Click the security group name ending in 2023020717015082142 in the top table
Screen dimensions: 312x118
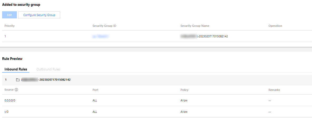pos(204,36)
